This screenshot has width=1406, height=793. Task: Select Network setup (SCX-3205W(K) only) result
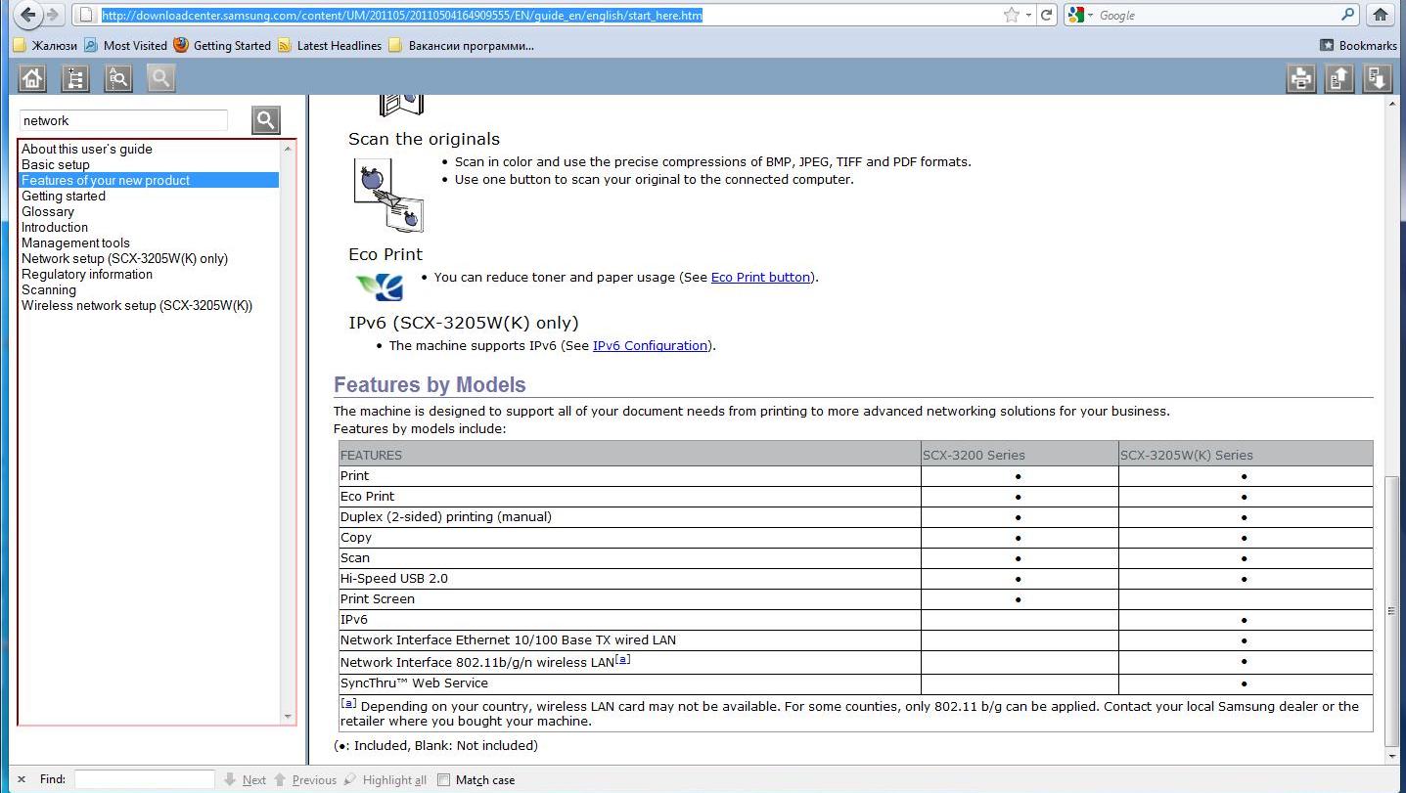coord(124,258)
